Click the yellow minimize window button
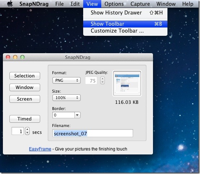200x174 pixels. [x=15, y=57]
